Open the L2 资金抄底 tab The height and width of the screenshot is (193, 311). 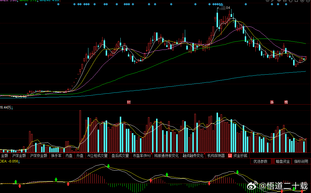(238, 156)
